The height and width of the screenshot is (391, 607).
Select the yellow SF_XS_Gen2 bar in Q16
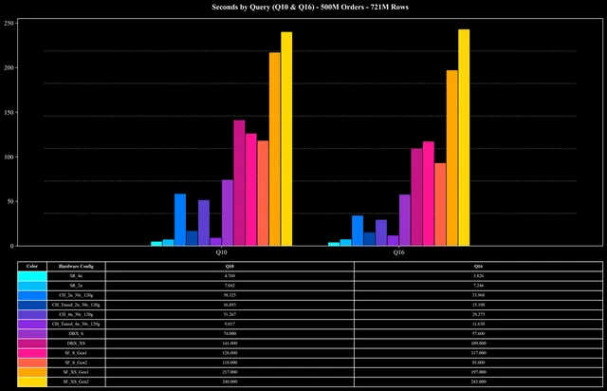pyautogui.click(x=464, y=138)
